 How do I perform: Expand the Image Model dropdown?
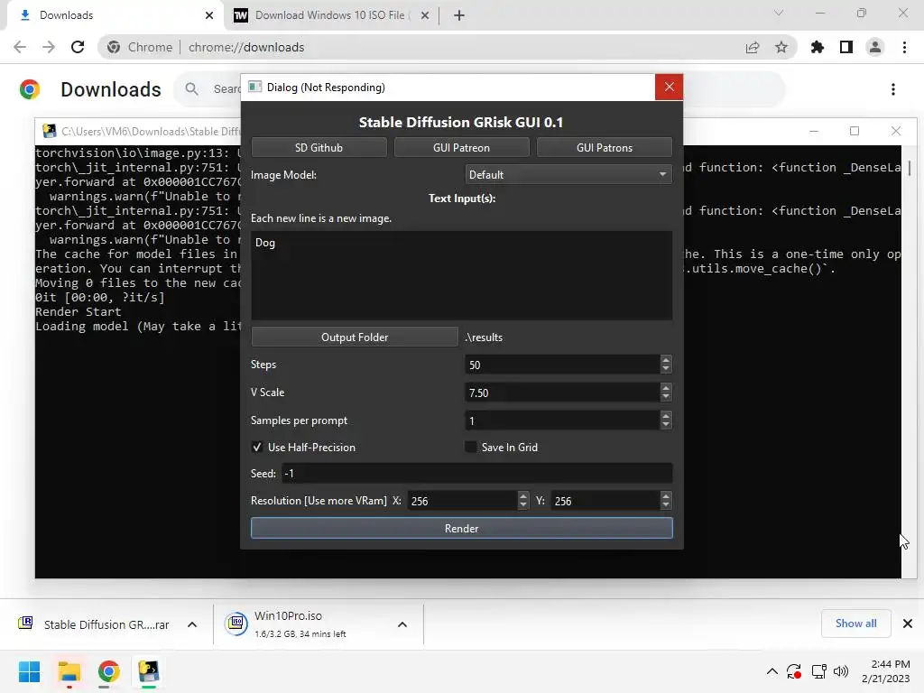pos(568,174)
